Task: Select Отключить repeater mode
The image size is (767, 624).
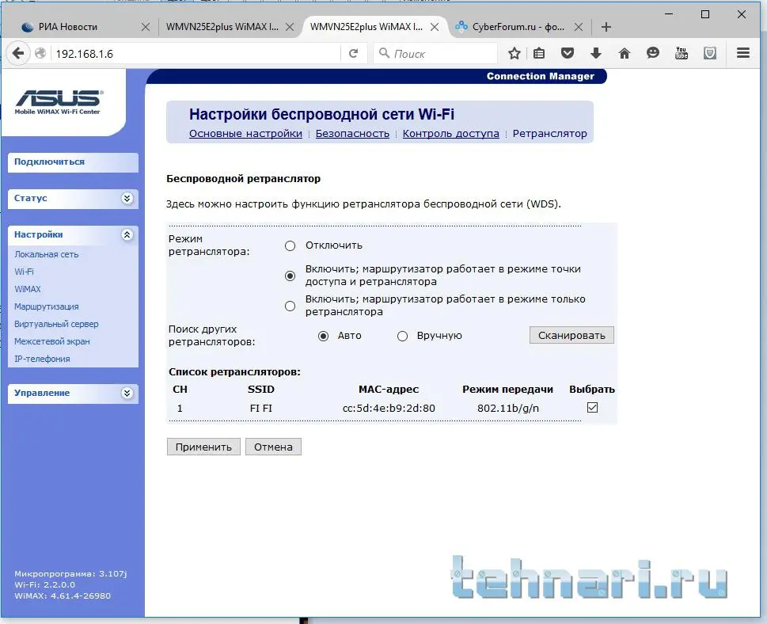Action: click(x=290, y=245)
